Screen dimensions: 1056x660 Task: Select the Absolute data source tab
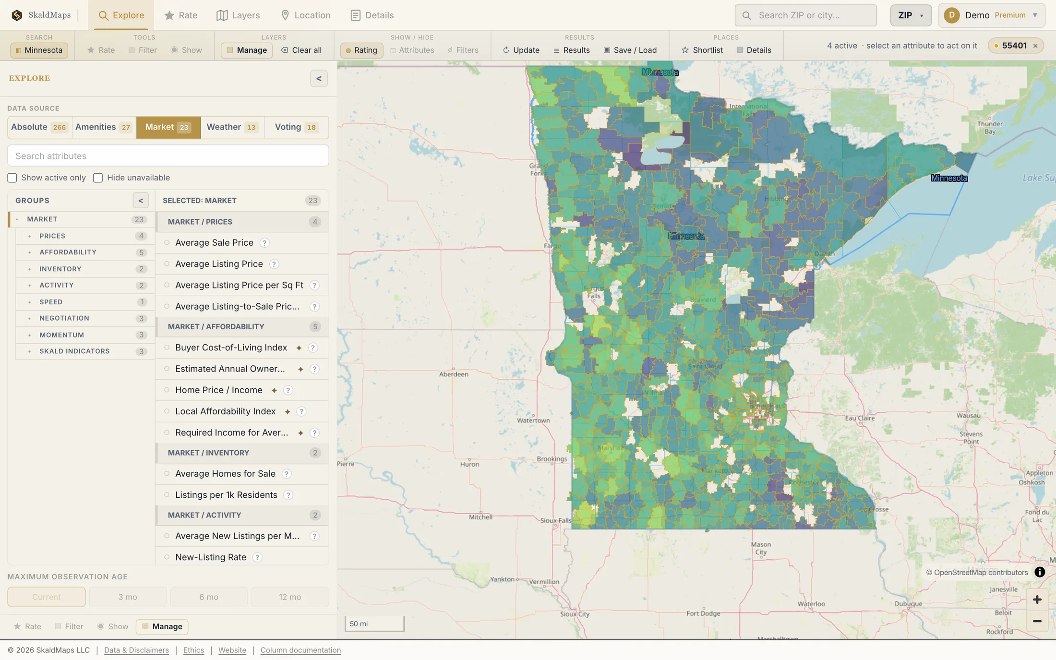[39, 127]
